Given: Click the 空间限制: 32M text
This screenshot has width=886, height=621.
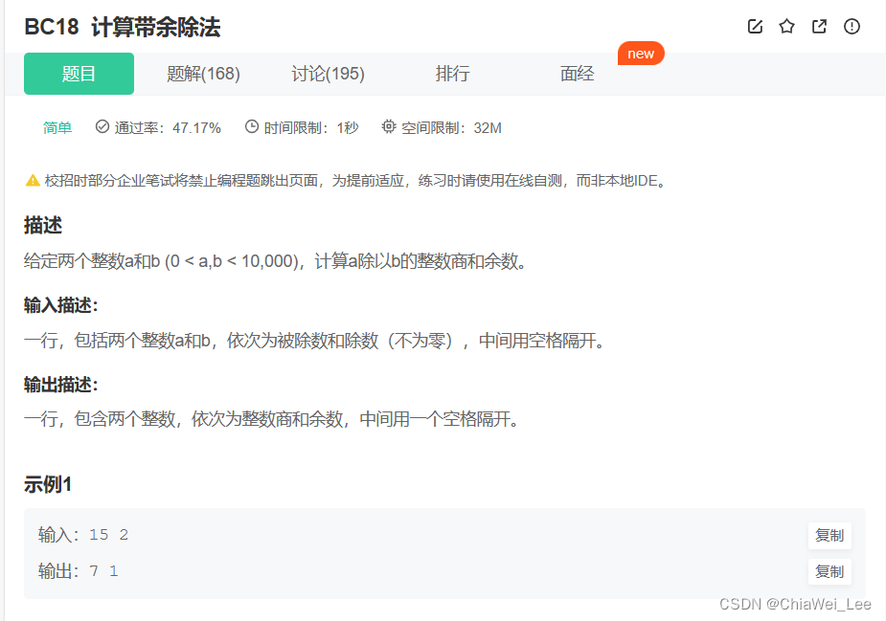Looking at the screenshot, I should click(x=451, y=127).
